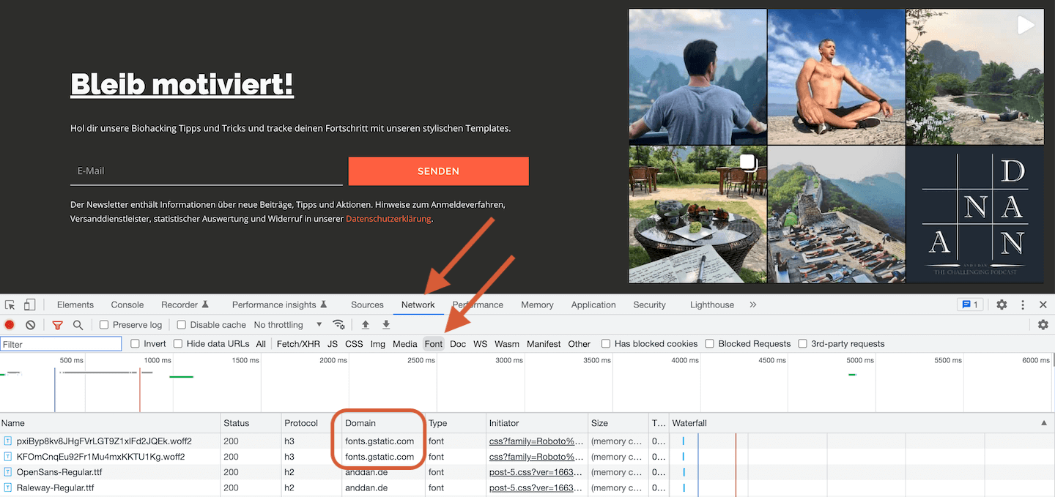Click the import HAR upload arrow

tap(366, 325)
